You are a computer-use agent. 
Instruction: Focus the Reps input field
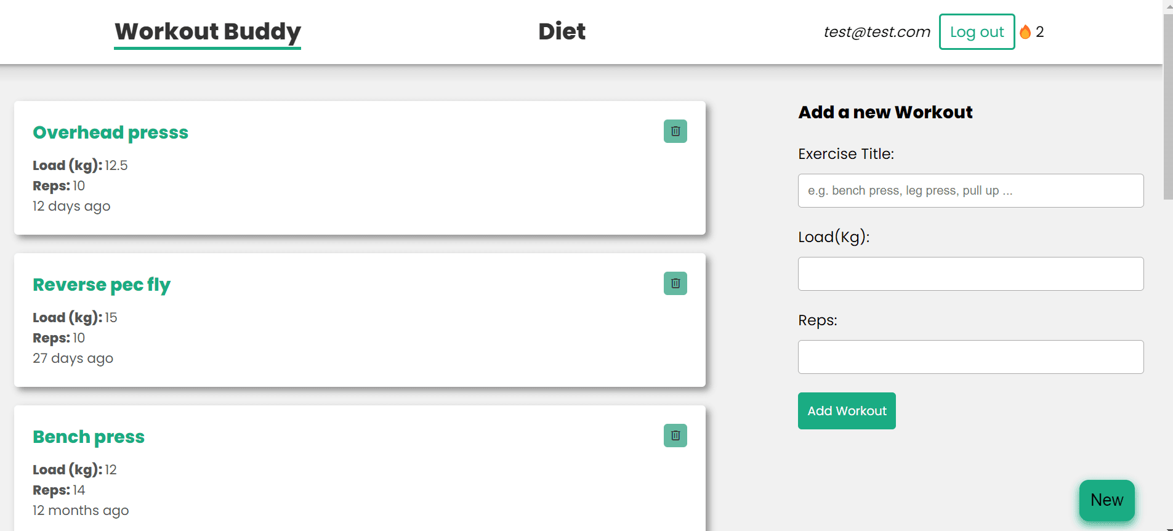point(970,357)
